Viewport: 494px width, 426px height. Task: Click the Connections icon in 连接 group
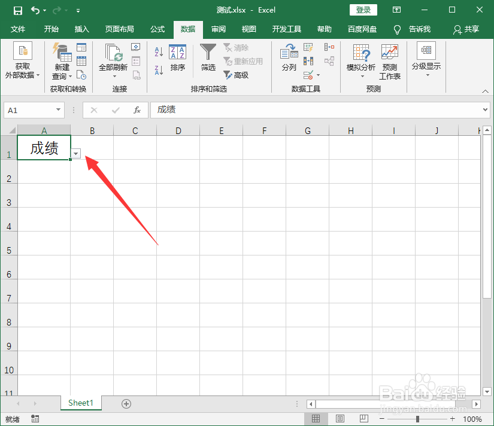[x=136, y=47]
